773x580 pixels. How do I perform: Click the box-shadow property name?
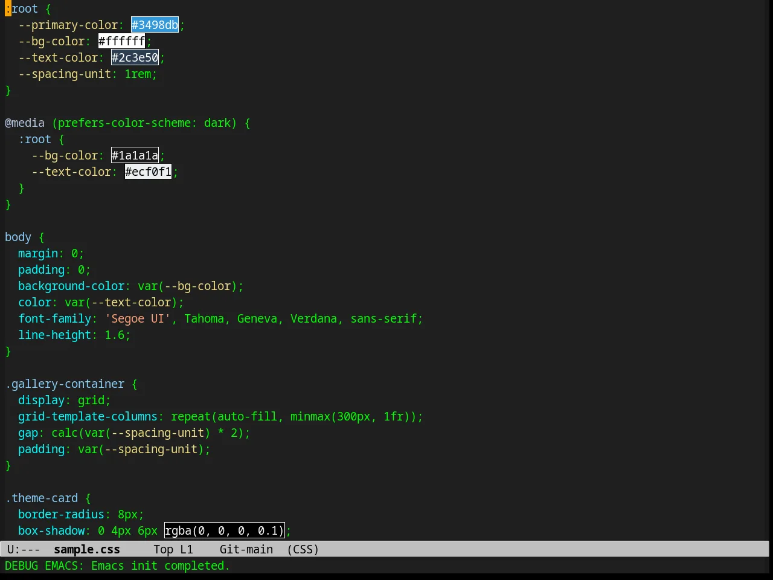[51, 530]
